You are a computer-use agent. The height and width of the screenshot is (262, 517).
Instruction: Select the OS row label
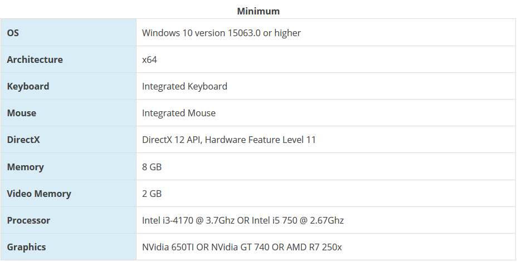13,33
